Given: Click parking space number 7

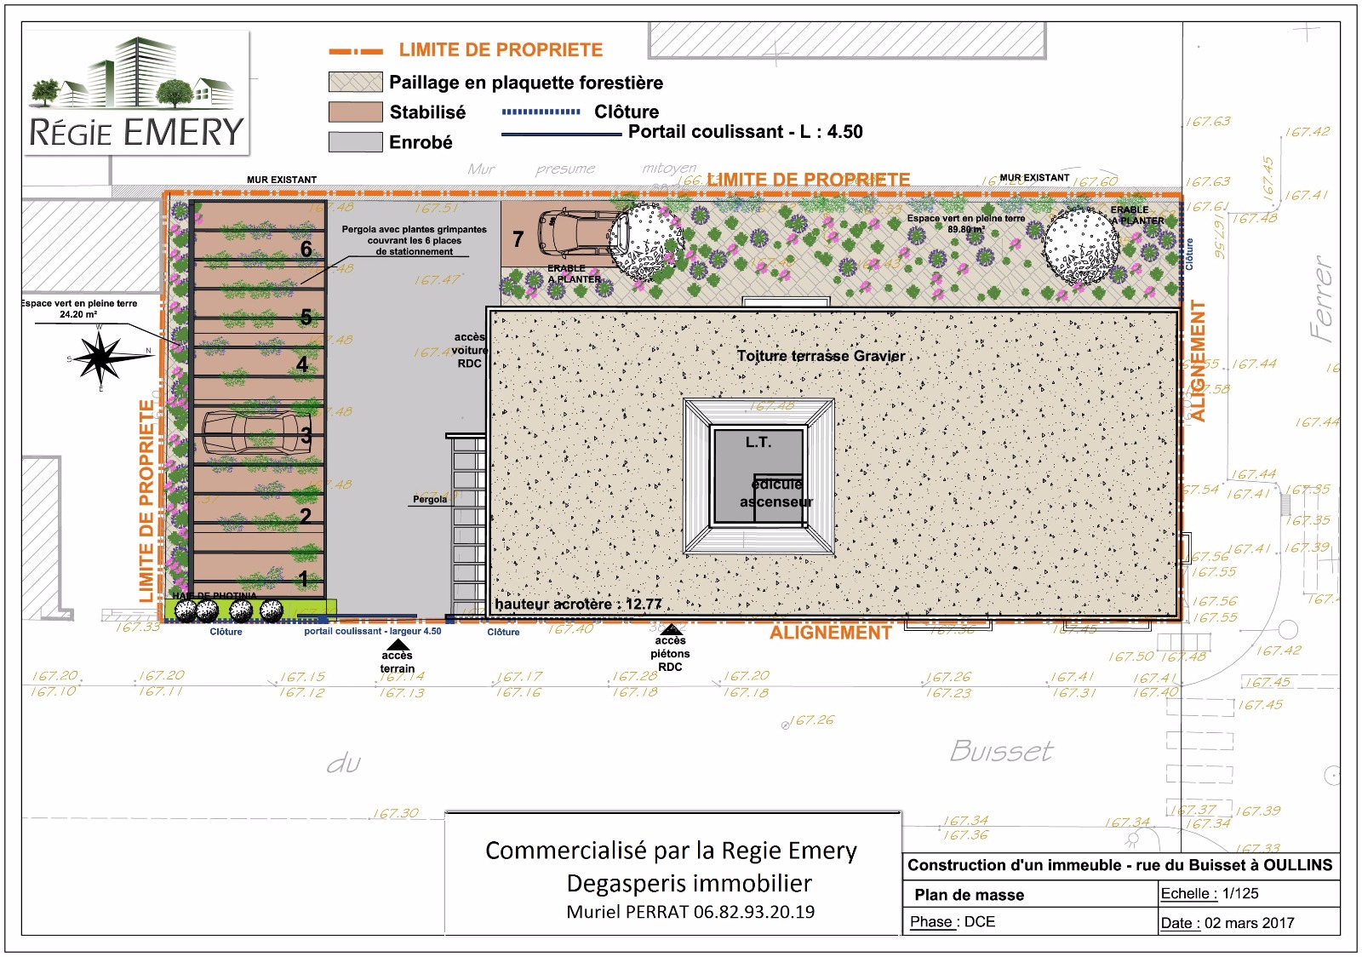Looking at the screenshot, I should (x=518, y=239).
